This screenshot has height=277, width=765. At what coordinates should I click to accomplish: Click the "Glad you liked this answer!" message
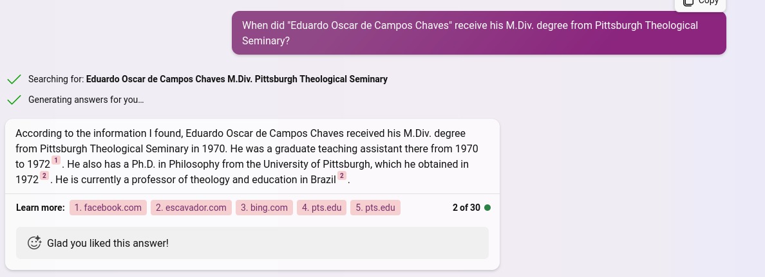click(x=108, y=243)
